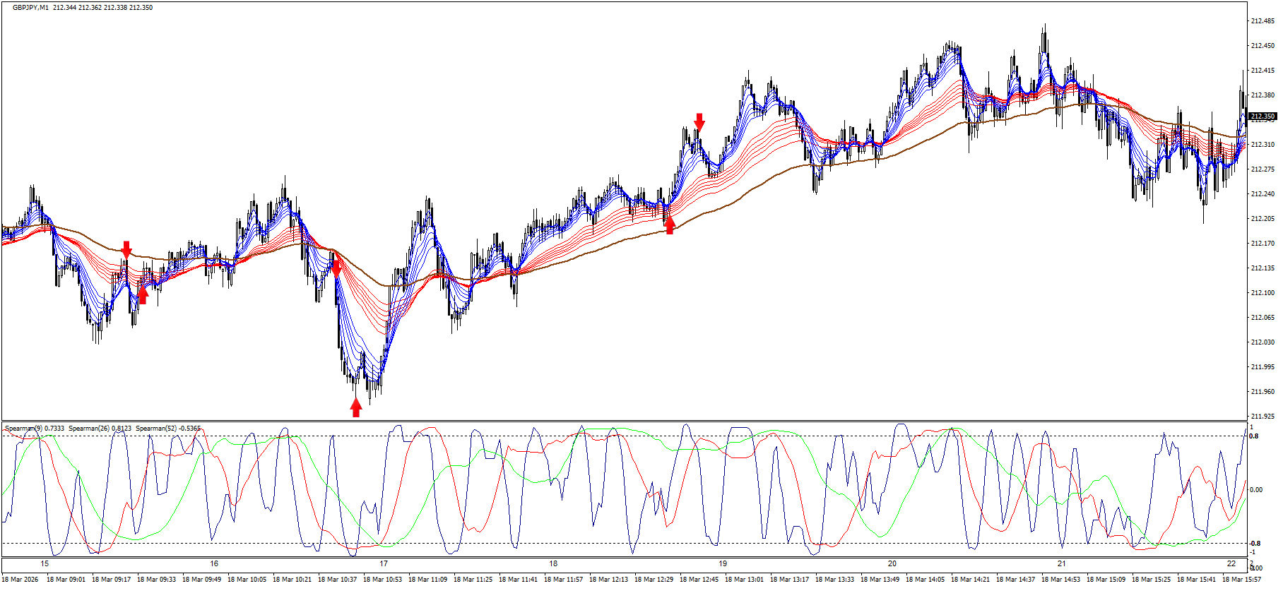Select hour marker 20 in the bottom strip

point(892,563)
